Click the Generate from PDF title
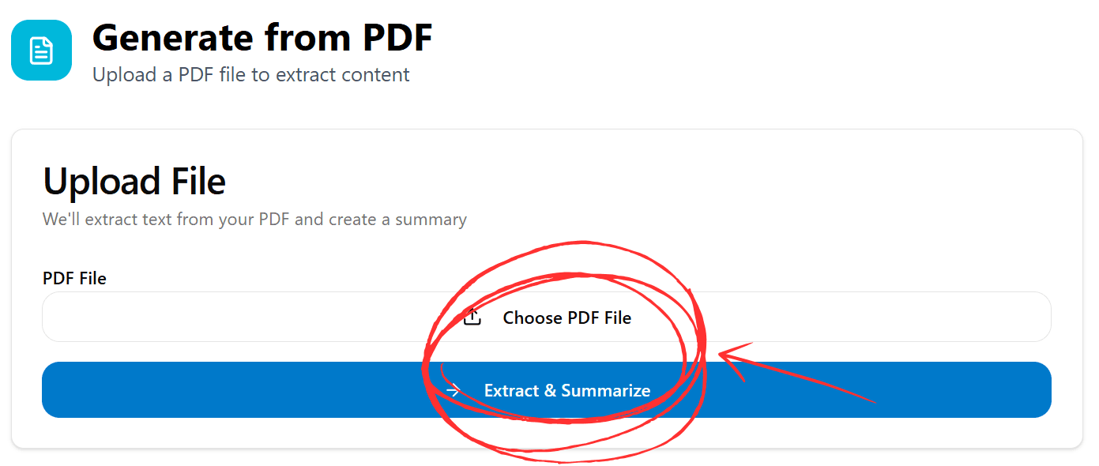The width and height of the screenshot is (1099, 466). (262, 37)
